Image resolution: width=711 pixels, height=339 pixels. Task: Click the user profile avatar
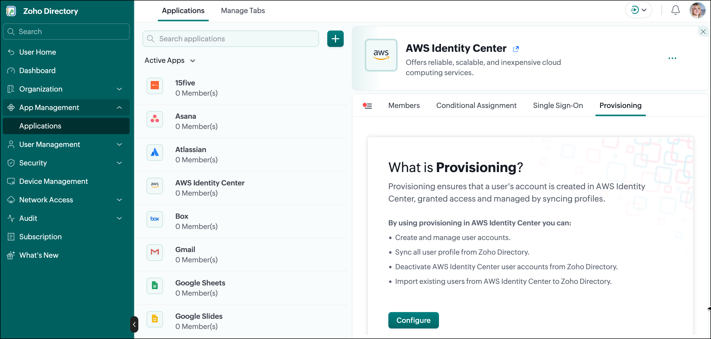[697, 10]
